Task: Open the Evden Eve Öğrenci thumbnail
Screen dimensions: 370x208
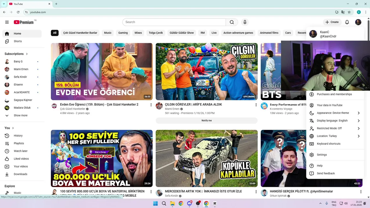Action: pos(102,72)
